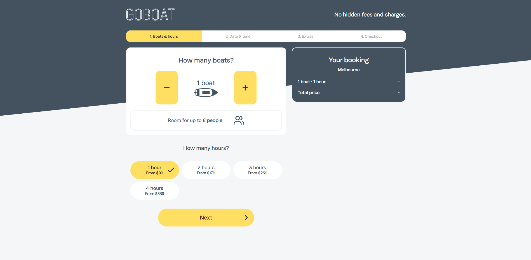
Task: Click the 'Room for up to 8 people' text
Action: coord(195,120)
